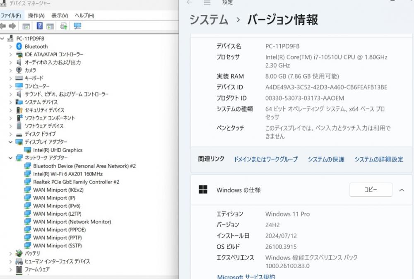Screen dimensions: 414x279
Task: Select WAN Miniport (PPTP)
Action: coord(57,237)
